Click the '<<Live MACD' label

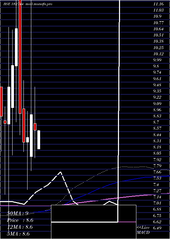[143, 230]
